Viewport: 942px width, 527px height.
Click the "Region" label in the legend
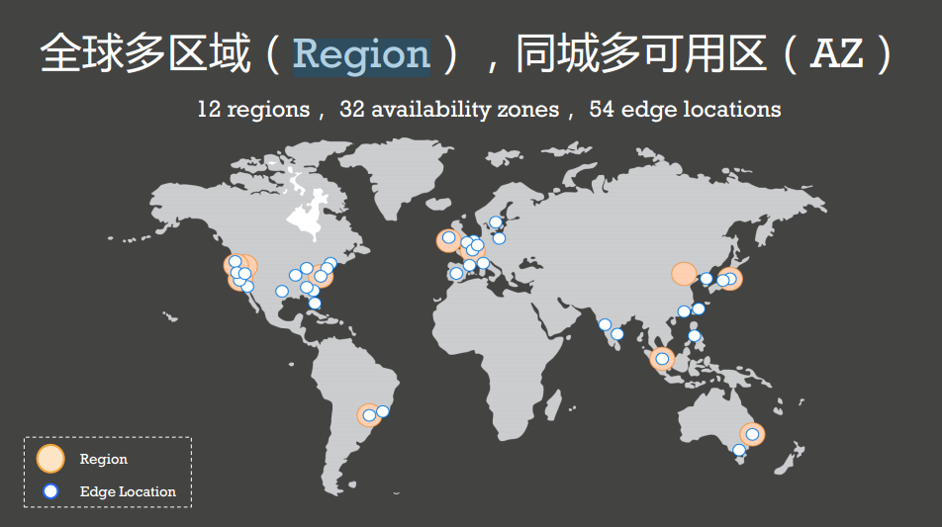103,459
